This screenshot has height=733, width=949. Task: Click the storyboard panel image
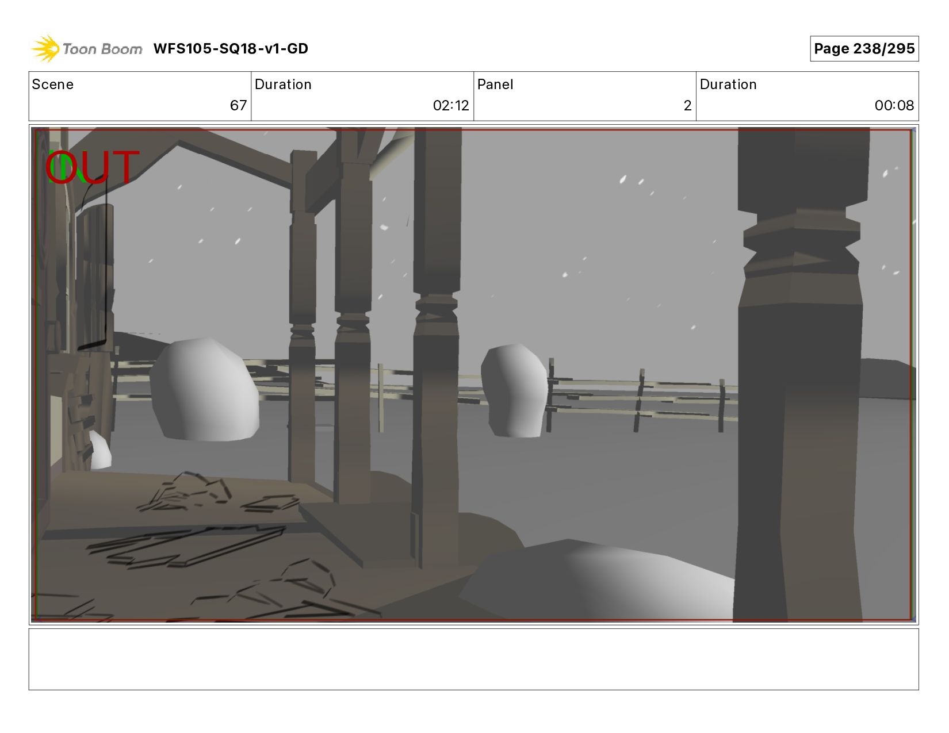point(473,375)
